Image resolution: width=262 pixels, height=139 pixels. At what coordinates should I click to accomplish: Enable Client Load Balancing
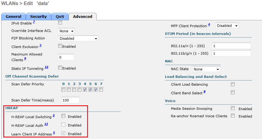pyautogui.click(x=233, y=84)
